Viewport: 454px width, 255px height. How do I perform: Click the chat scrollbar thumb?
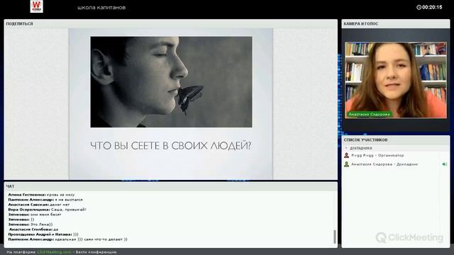[x=335, y=237]
